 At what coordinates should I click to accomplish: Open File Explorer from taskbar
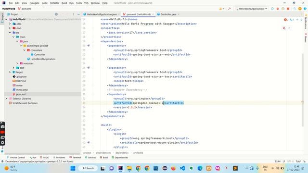[129, 168]
